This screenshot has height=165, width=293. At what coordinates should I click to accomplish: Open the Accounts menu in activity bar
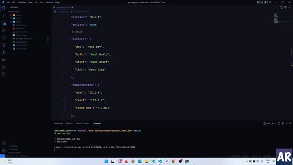(4, 143)
